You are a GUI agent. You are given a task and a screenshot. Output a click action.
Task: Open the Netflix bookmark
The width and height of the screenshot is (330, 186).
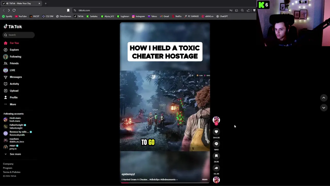point(177,16)
